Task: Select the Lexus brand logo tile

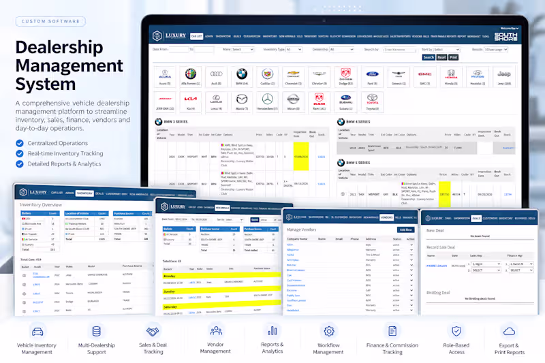Action: [216, 101]
